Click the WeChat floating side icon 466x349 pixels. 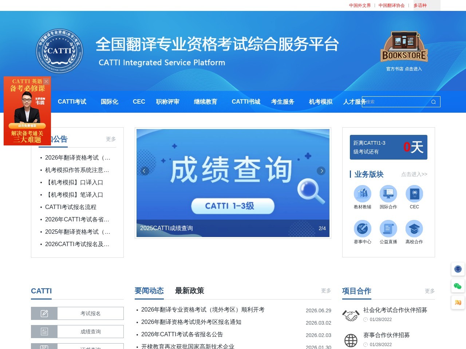pos(458,286)
